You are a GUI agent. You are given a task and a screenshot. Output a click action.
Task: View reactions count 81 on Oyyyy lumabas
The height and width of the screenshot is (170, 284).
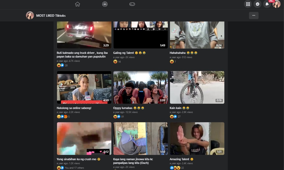tap(119, 116)
